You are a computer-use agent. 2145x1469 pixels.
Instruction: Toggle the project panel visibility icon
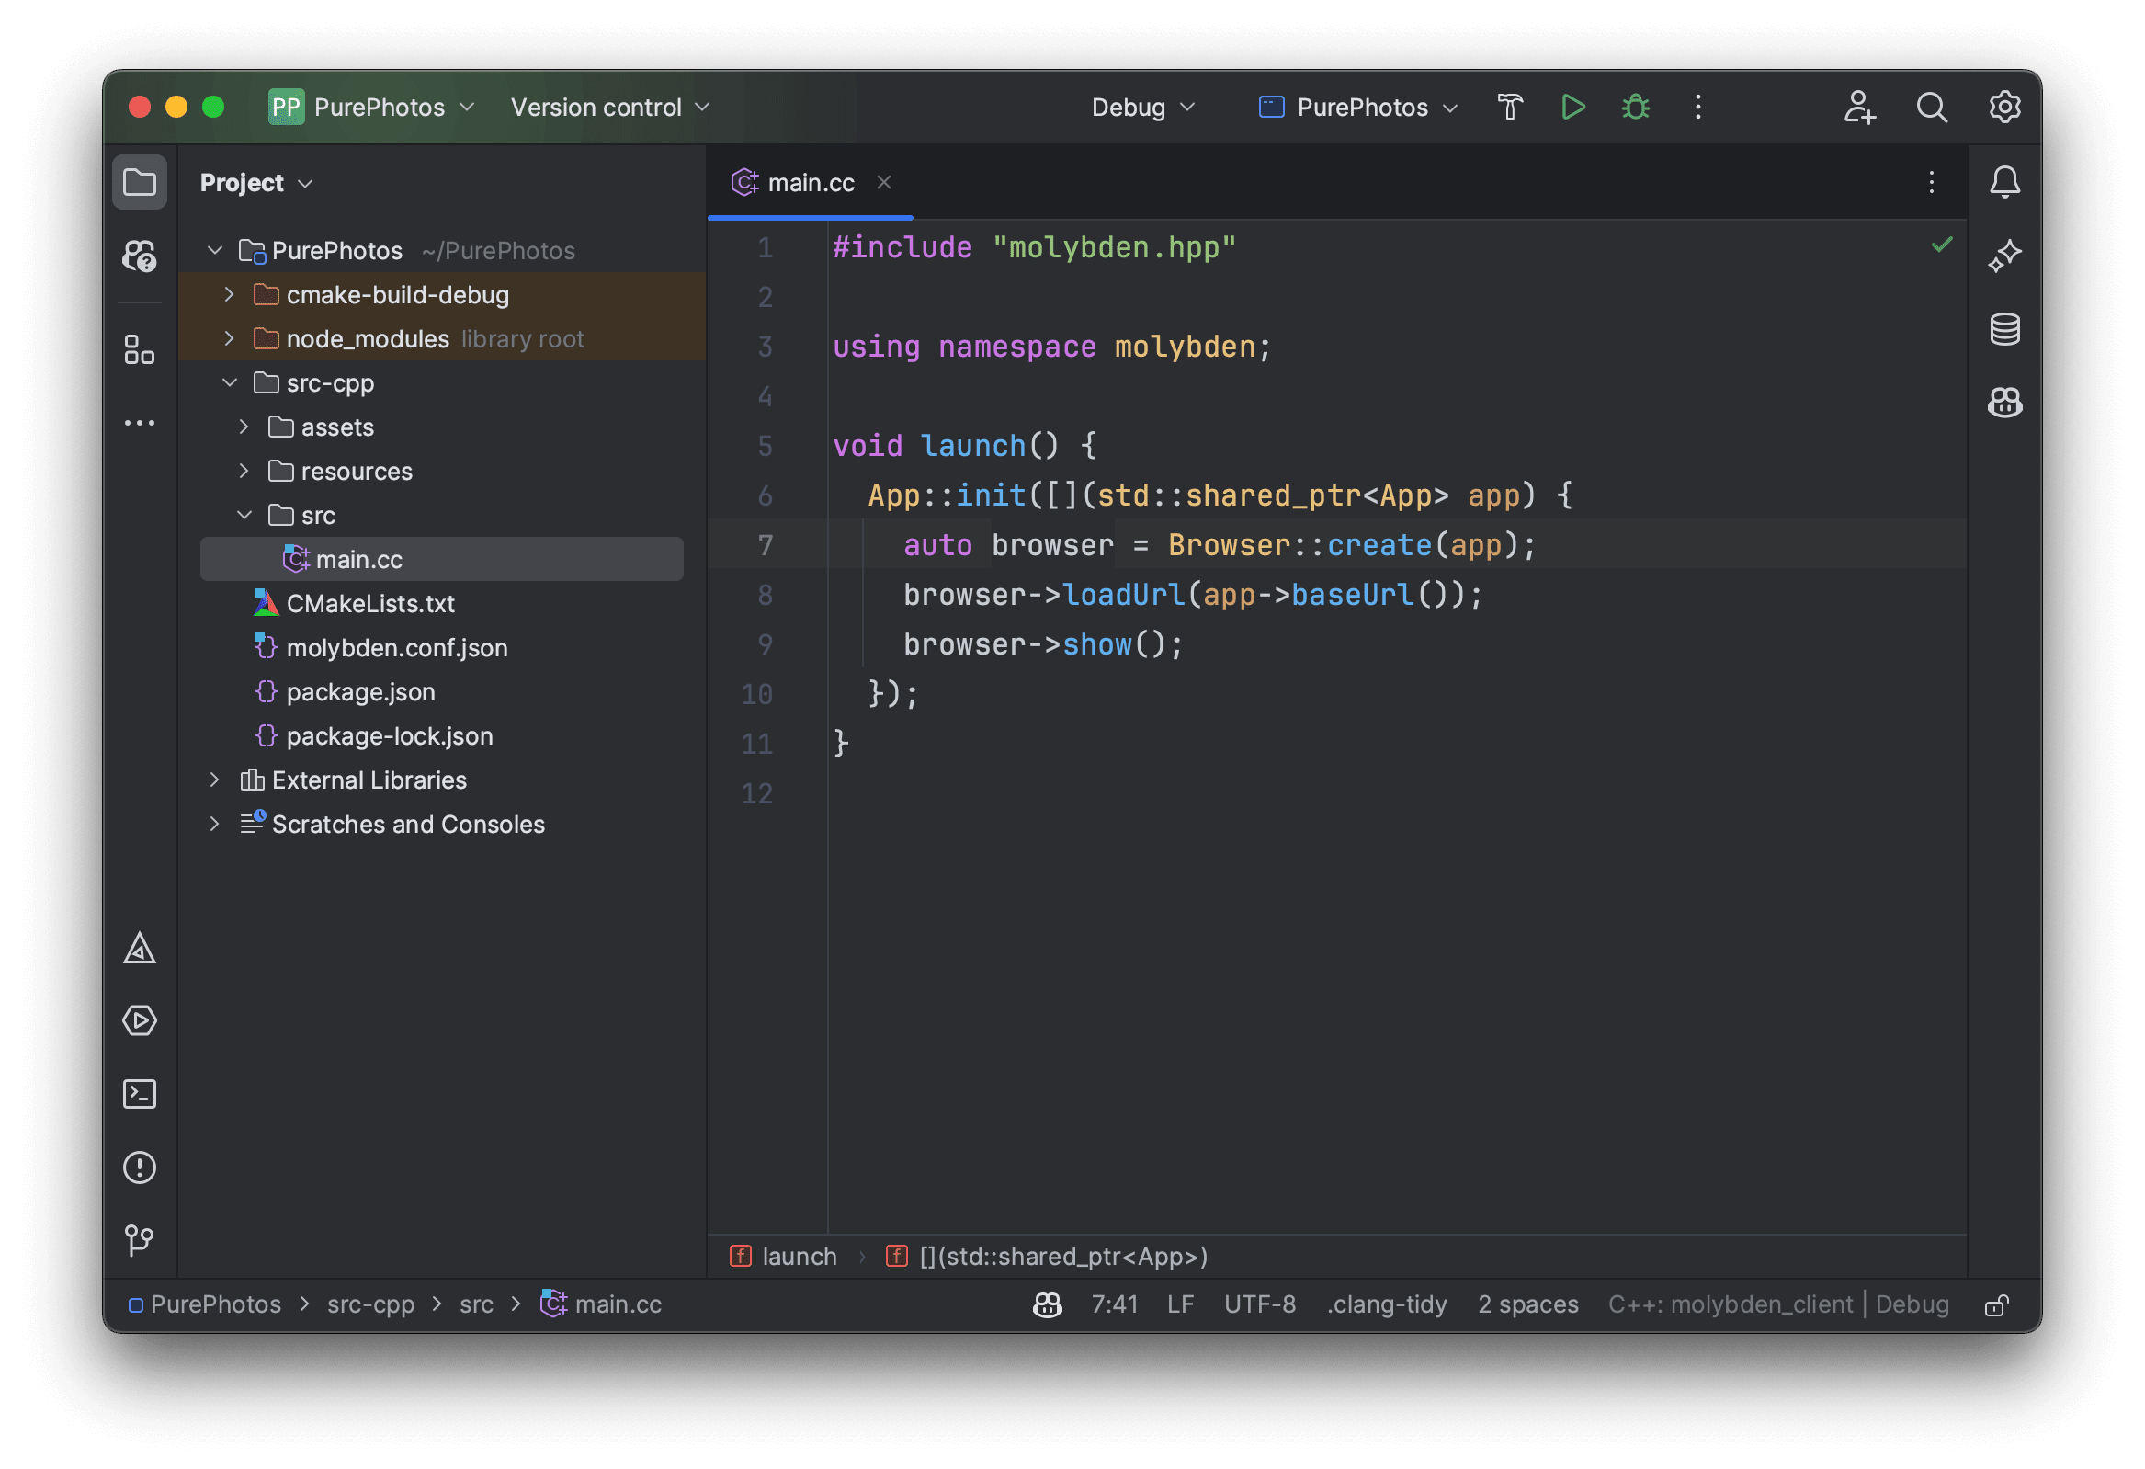(x=141, y=181)
